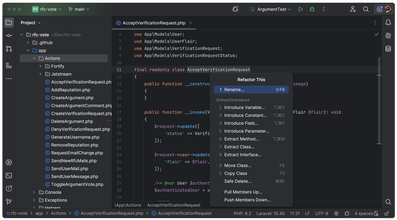Click the green inspection checkmark in editor
The height and width of the screenshot is (220, 397).
pos(377,34)
